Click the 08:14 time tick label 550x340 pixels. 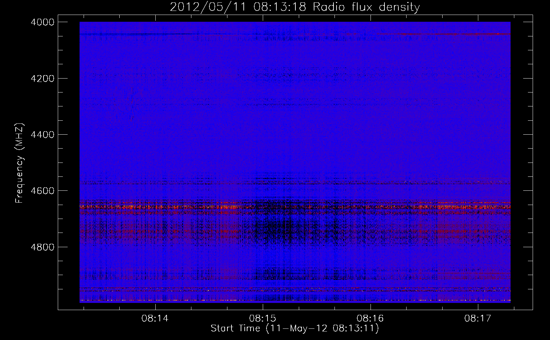[155, 318]
